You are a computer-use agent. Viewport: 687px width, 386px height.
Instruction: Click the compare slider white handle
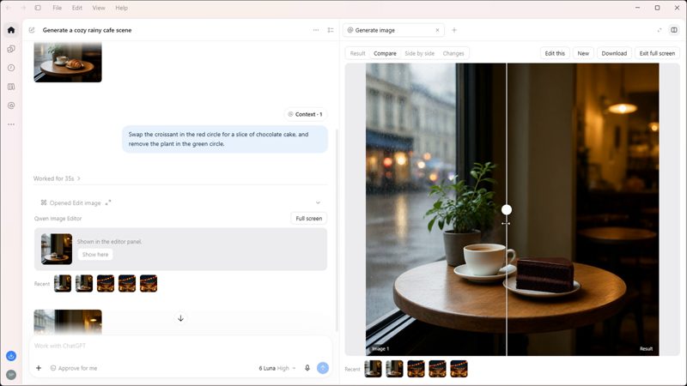(x=507, y=209)
